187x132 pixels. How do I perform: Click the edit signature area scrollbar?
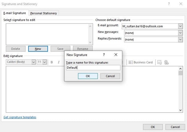(180, 90)
